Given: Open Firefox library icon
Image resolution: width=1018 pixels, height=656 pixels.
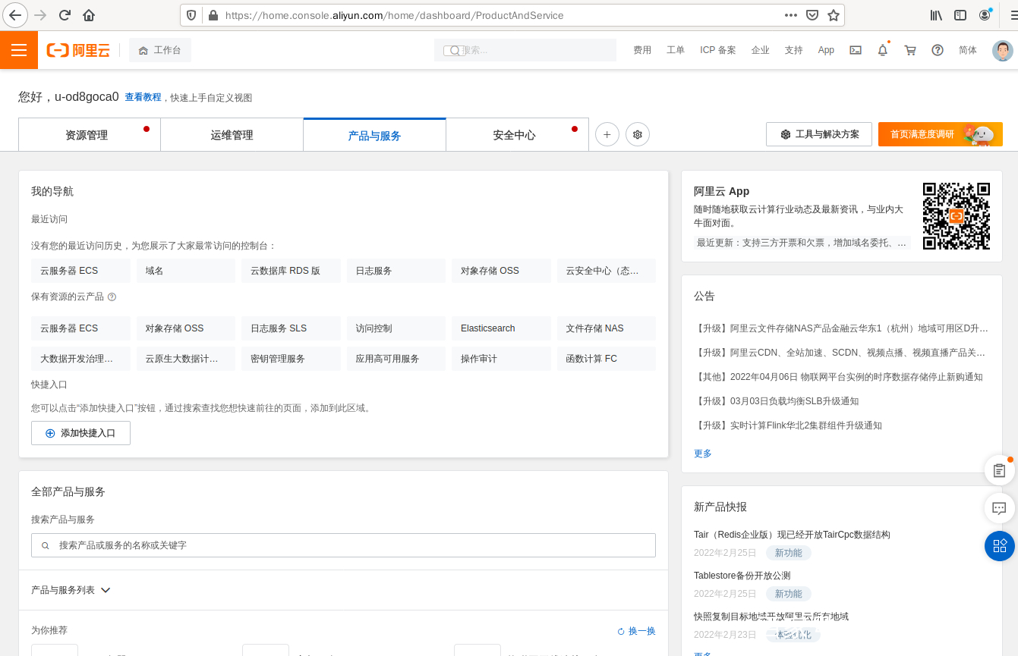Looking at the screenshot, I should 936,15.
